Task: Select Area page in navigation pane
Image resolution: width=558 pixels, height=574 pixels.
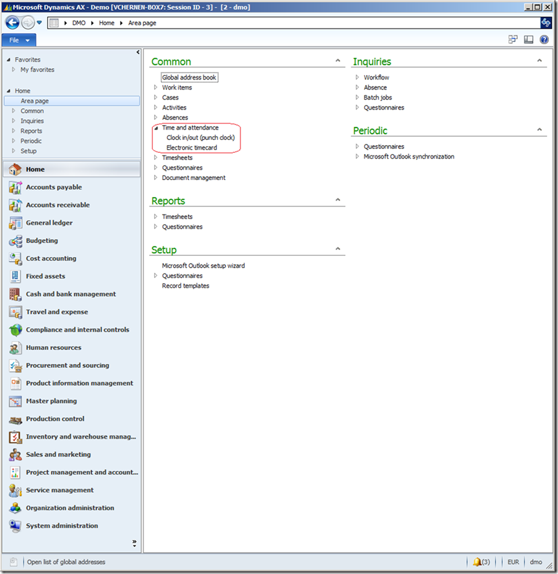Action: [34, 101]
